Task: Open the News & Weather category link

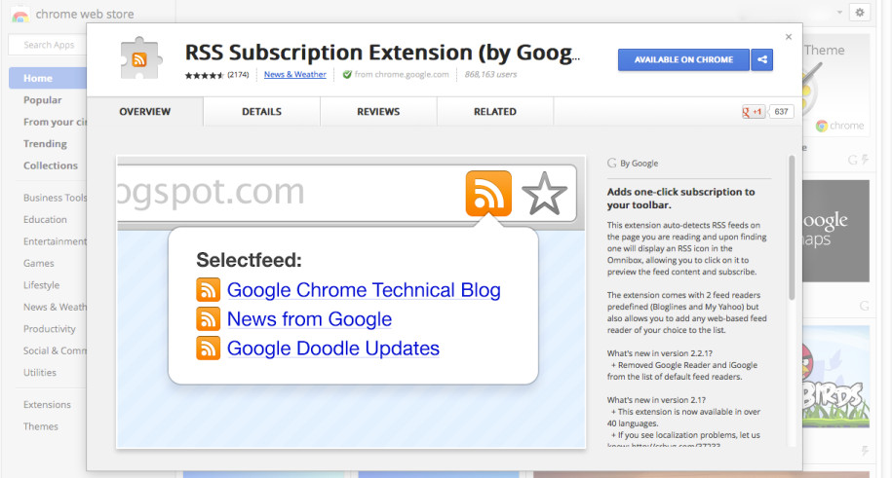Action: pos(294,75)
